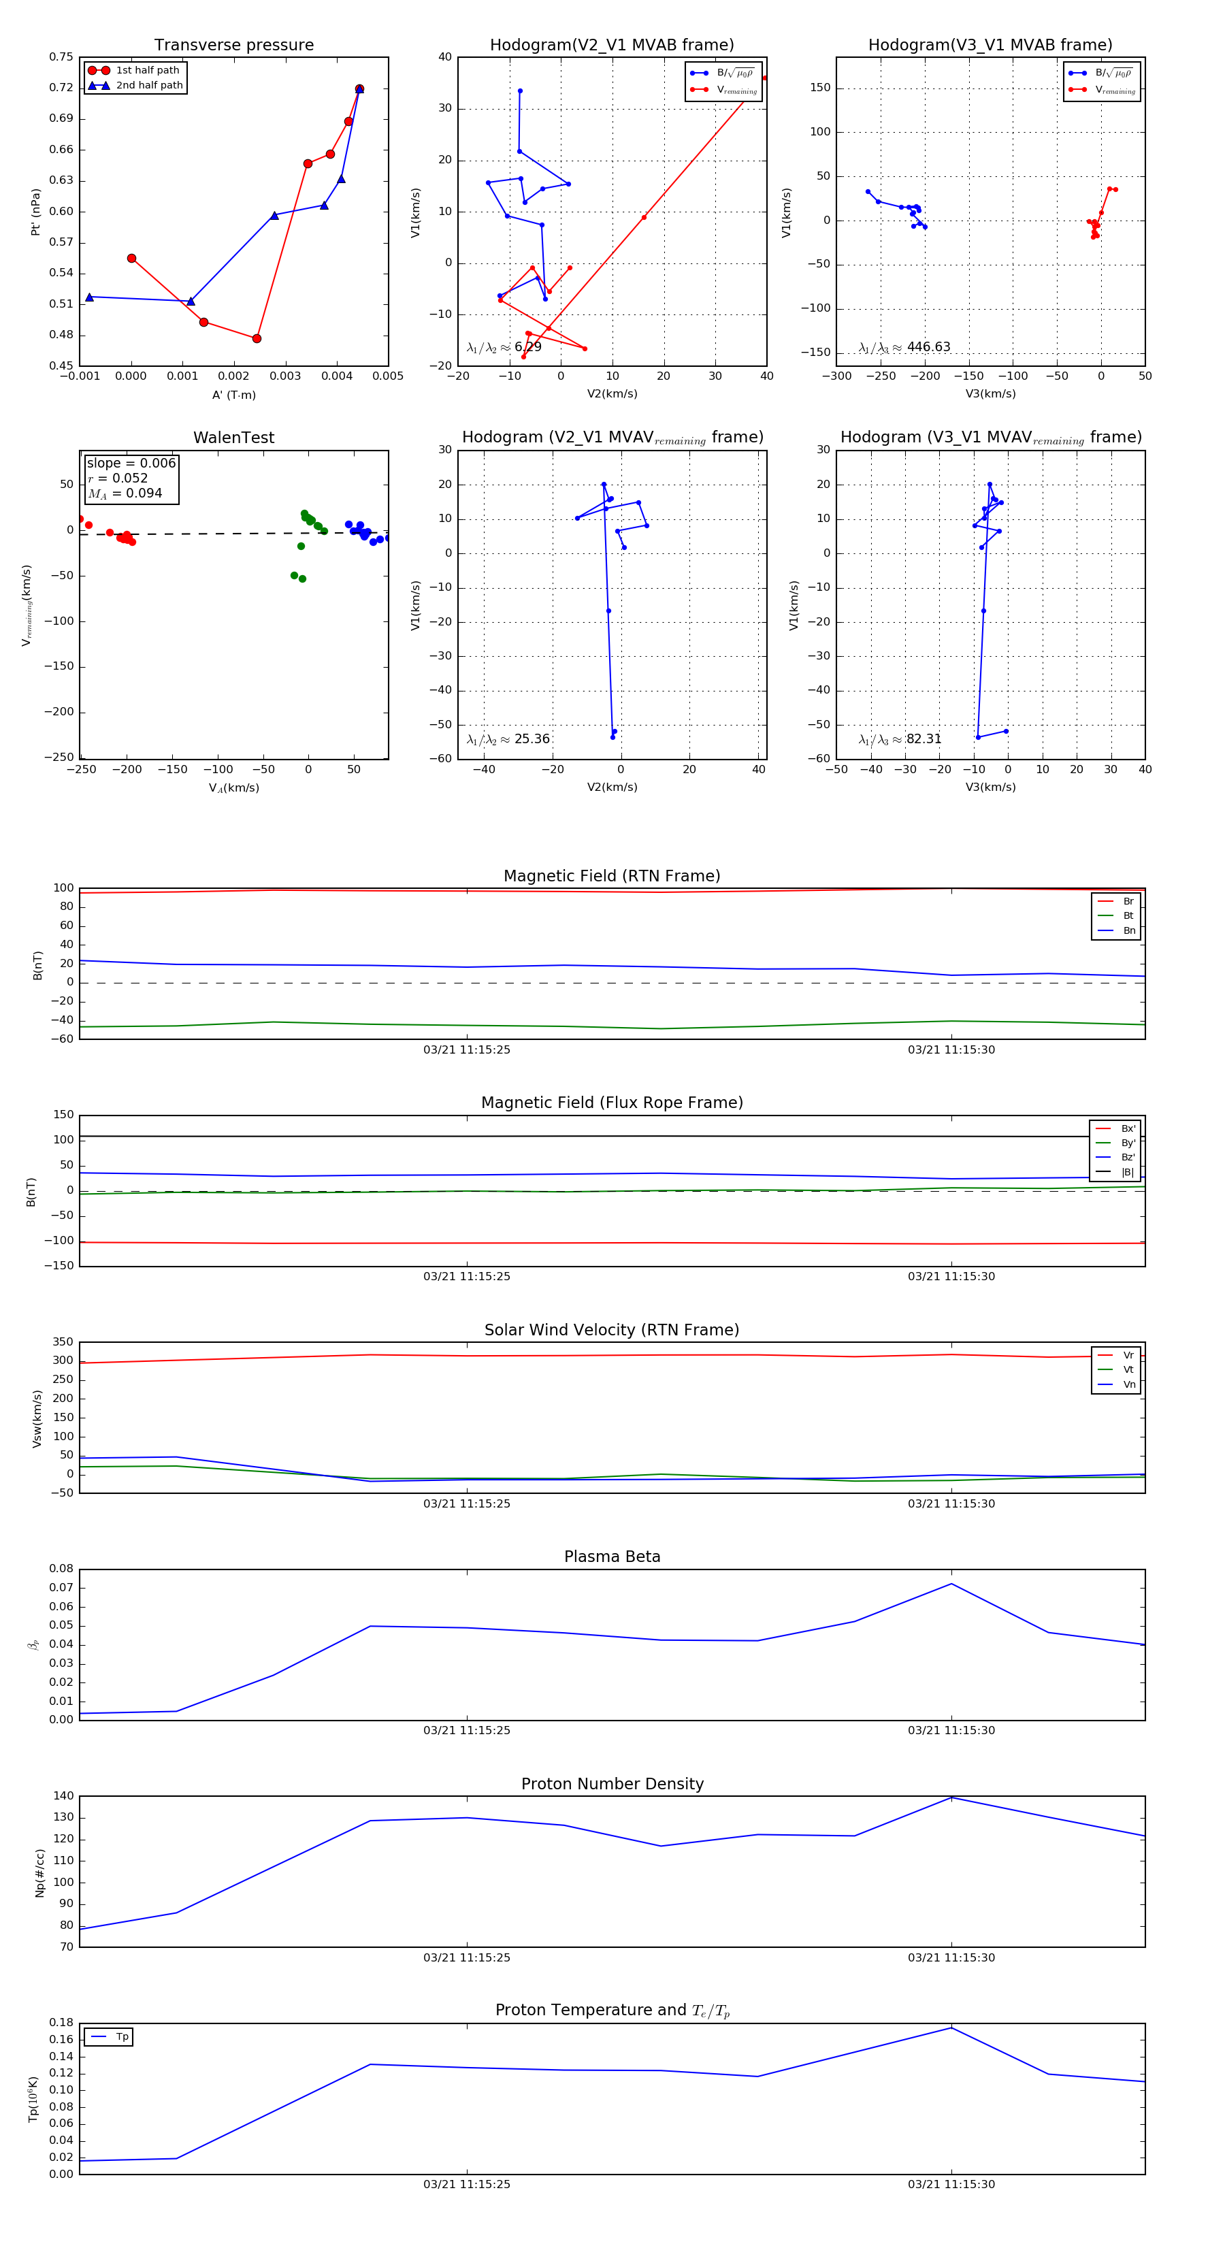Click the 'M_A = 0.094' annotation
This screenshot has height=2246, width=1225.
pos(125,493)
